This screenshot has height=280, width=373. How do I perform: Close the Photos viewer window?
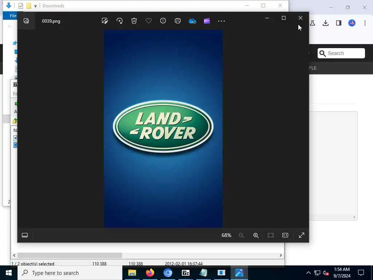tap(301, 18)
